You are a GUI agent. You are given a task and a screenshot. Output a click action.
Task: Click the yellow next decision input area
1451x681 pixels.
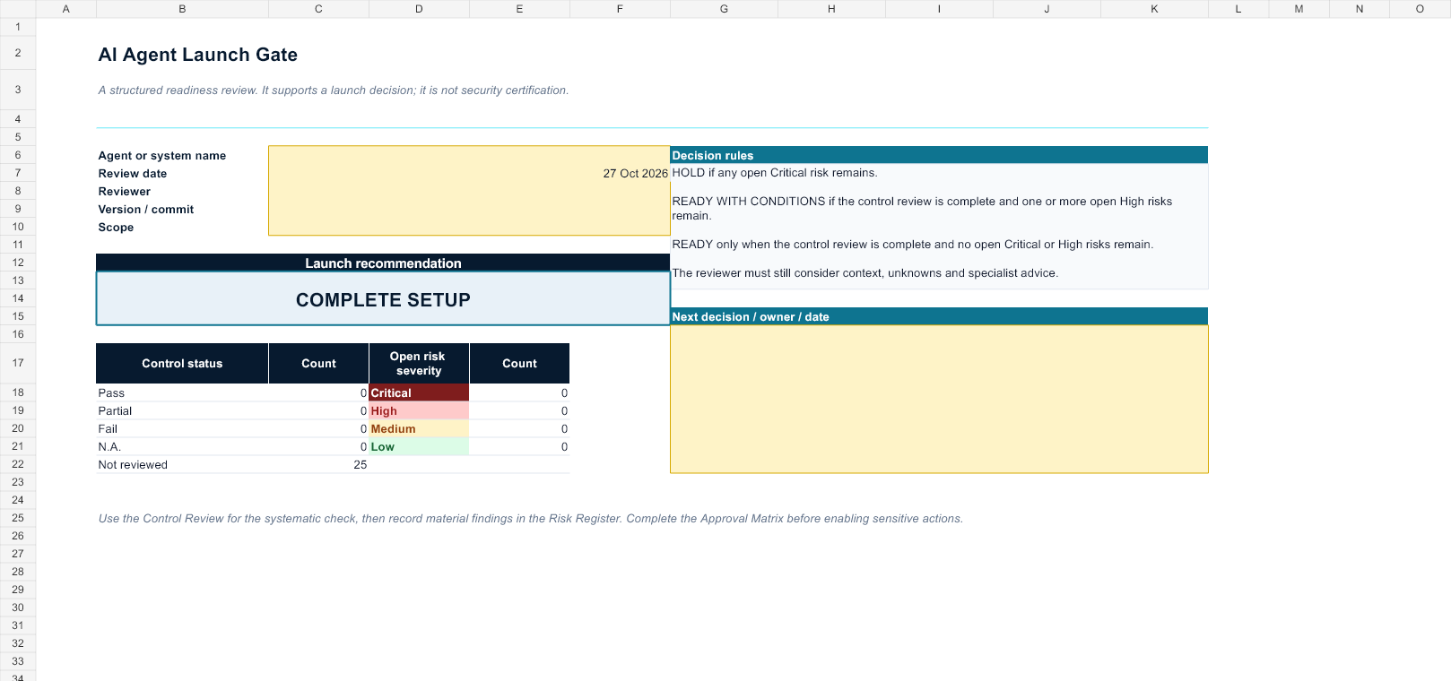(x=939, y=399)
